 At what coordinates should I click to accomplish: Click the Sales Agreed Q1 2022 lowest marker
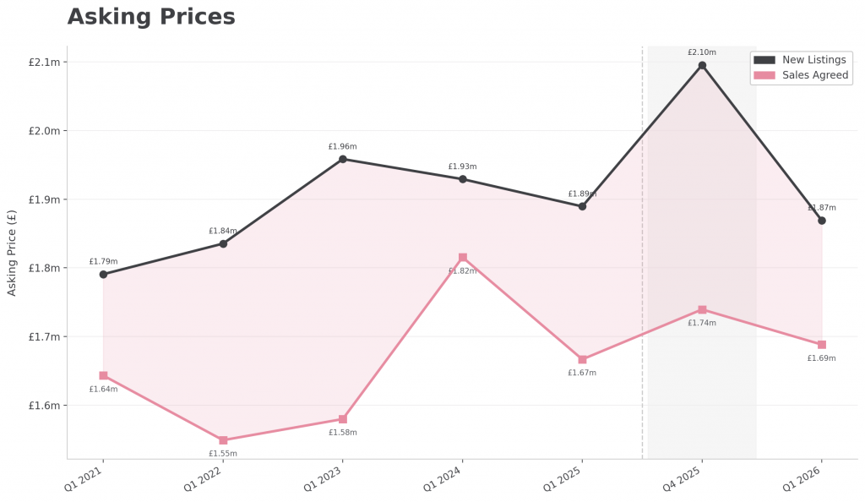223,440
